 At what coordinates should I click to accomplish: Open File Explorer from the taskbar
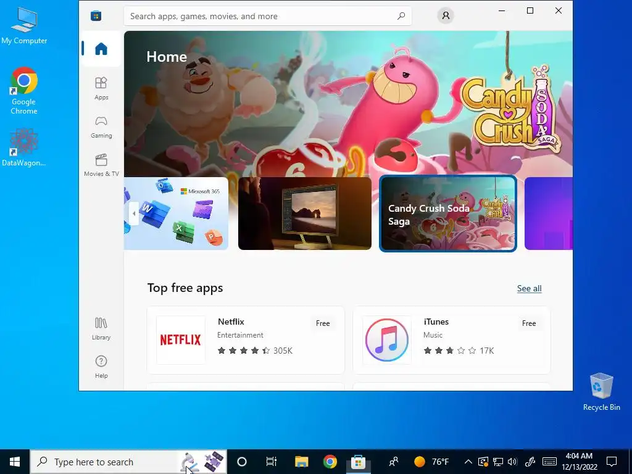(301, 462)
